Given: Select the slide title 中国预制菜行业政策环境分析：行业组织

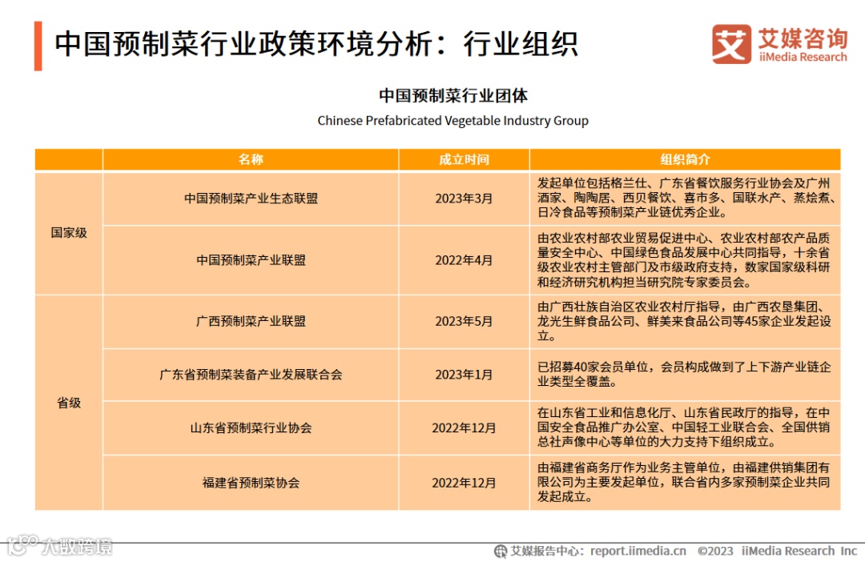Looking at the screenshot, I should [x=316, y=44].
